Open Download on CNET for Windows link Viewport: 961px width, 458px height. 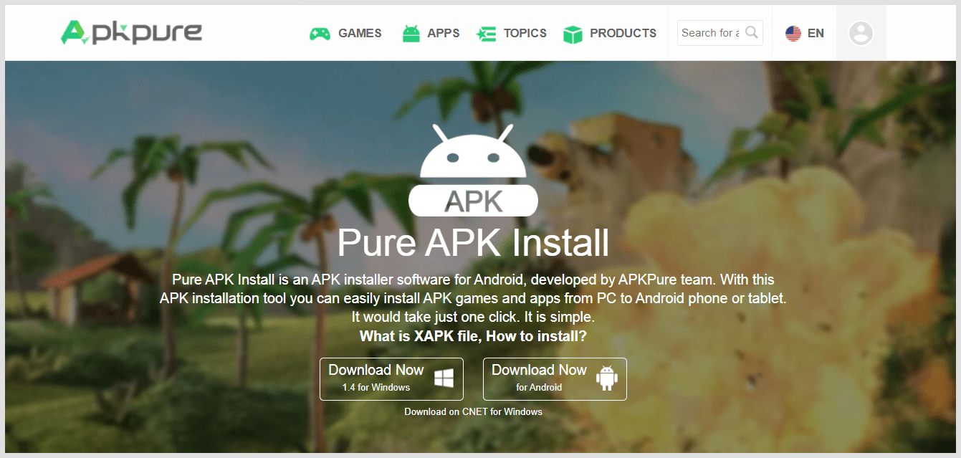tap(473, 411)
